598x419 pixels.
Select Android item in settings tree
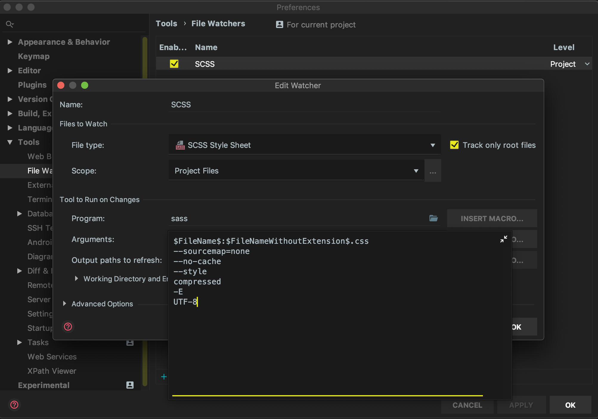click(x=40, y=242)
